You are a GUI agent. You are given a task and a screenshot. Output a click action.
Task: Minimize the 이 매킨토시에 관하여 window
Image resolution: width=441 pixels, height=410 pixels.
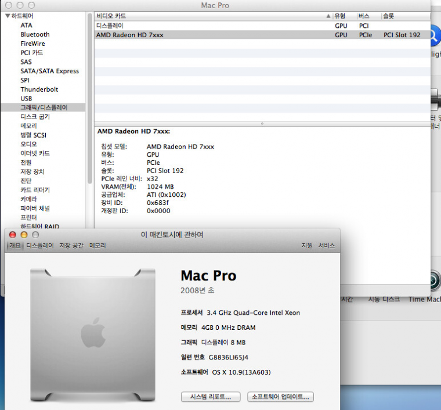[x=24, y=235]
